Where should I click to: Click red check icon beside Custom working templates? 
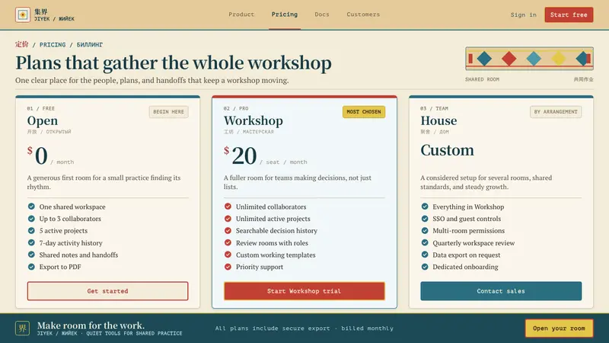point(228,255)
